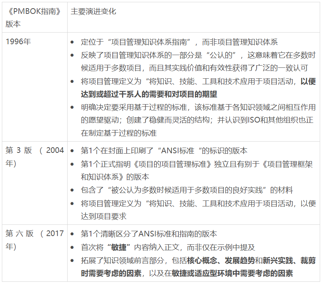
Task: Click bullet "第1个清晰区分了ANSI标准和指南的版本"
Action: 149,234
